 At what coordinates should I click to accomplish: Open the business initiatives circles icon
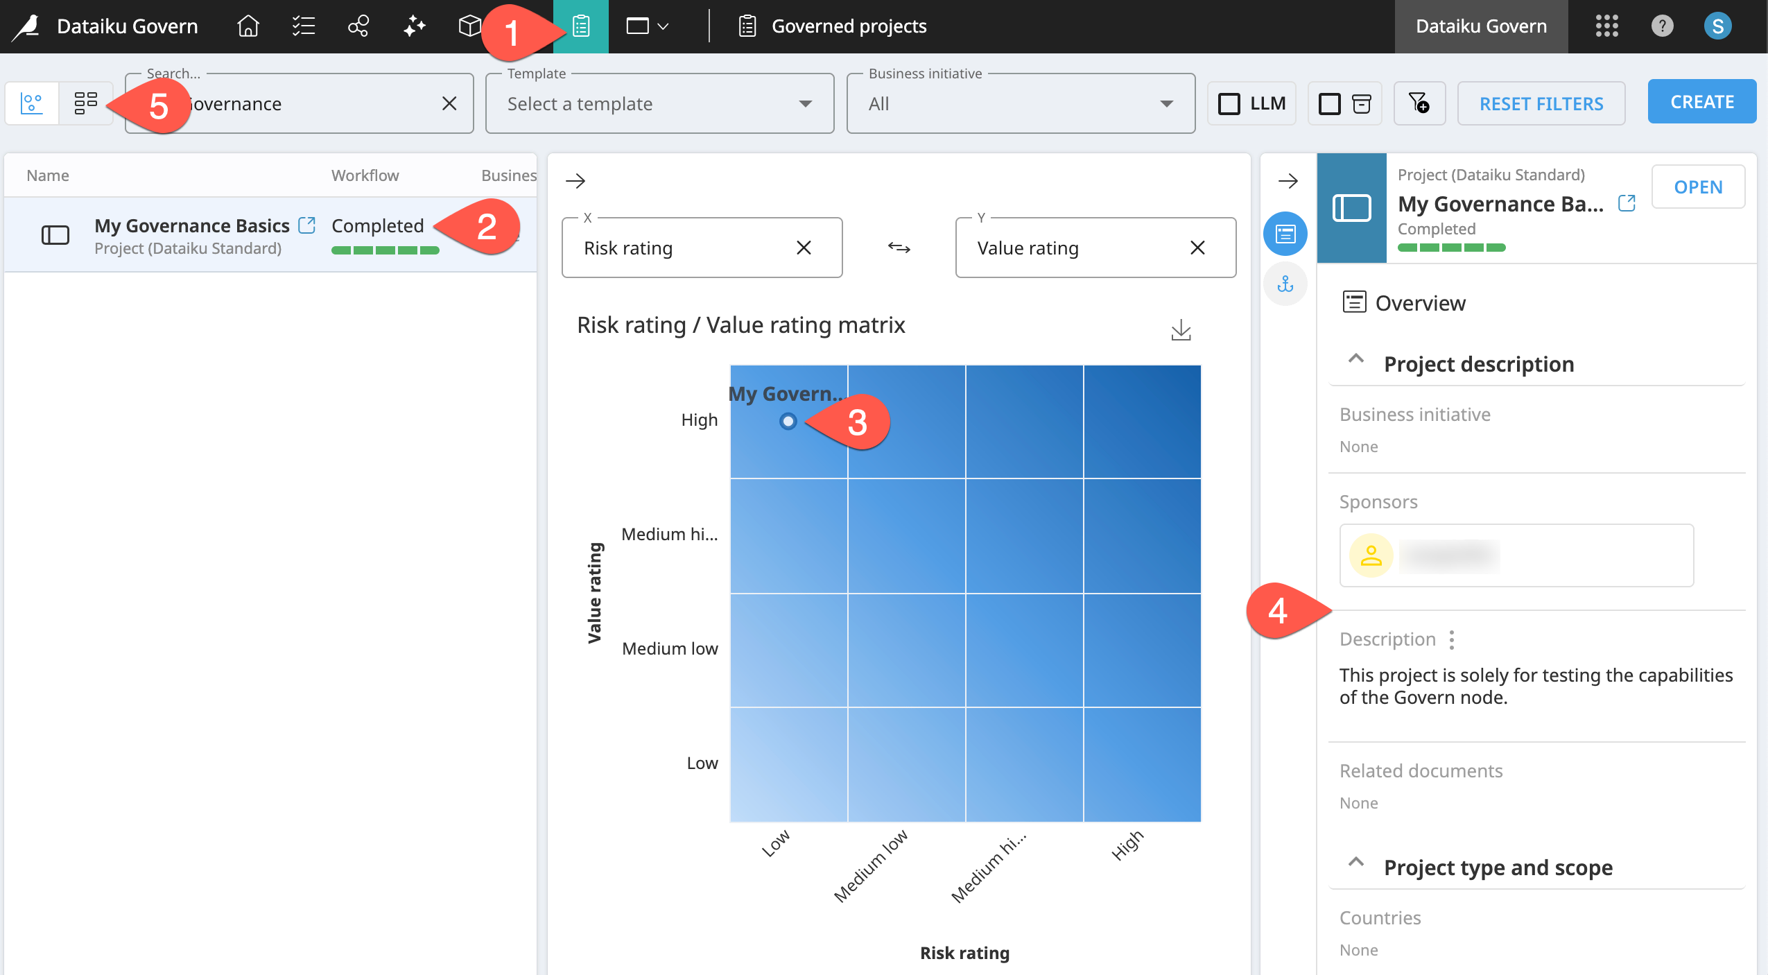click(358, 26)
